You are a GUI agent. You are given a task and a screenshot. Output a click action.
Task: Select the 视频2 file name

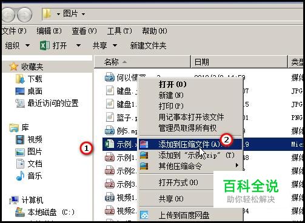tap(127, 211)
